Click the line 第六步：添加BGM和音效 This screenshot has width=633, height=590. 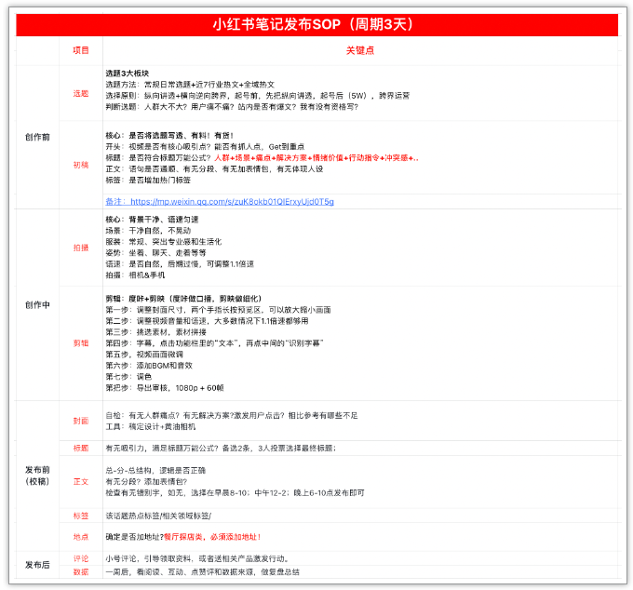[149, 366]
